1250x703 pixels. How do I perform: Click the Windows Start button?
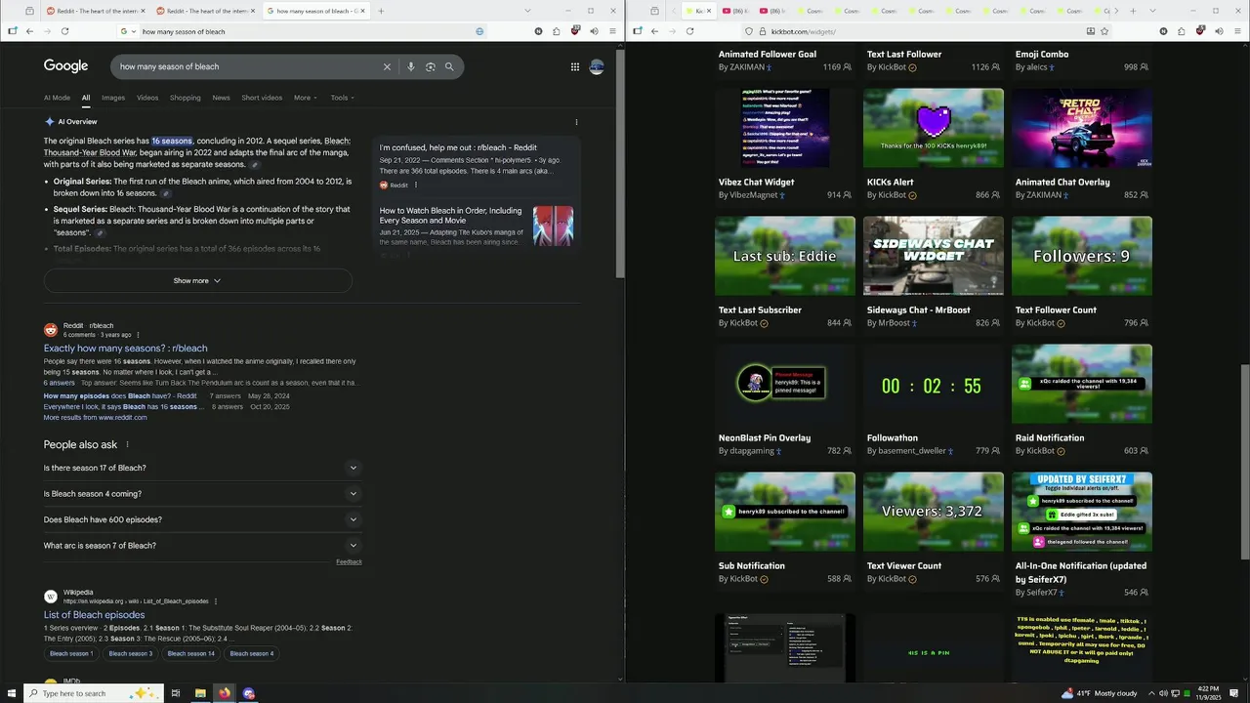(x=10, y=693)
